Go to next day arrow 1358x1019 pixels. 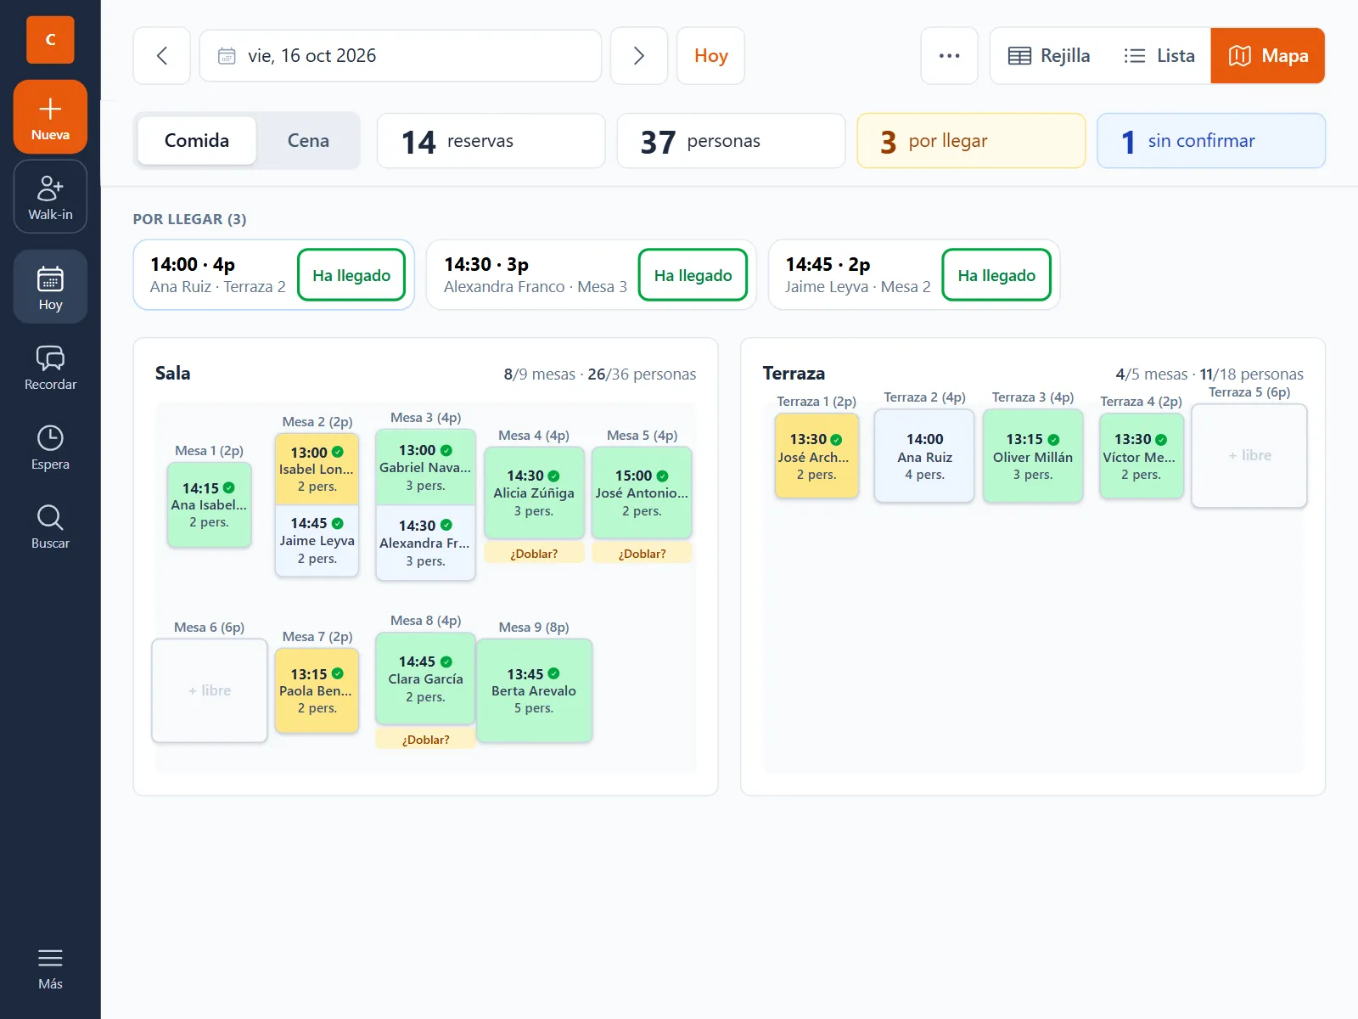[x=639, y=56]
